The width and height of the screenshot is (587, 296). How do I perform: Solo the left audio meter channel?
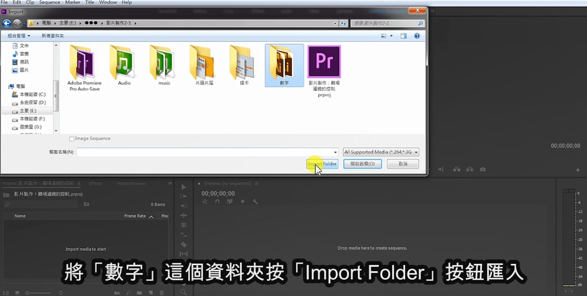click(566, 291)
